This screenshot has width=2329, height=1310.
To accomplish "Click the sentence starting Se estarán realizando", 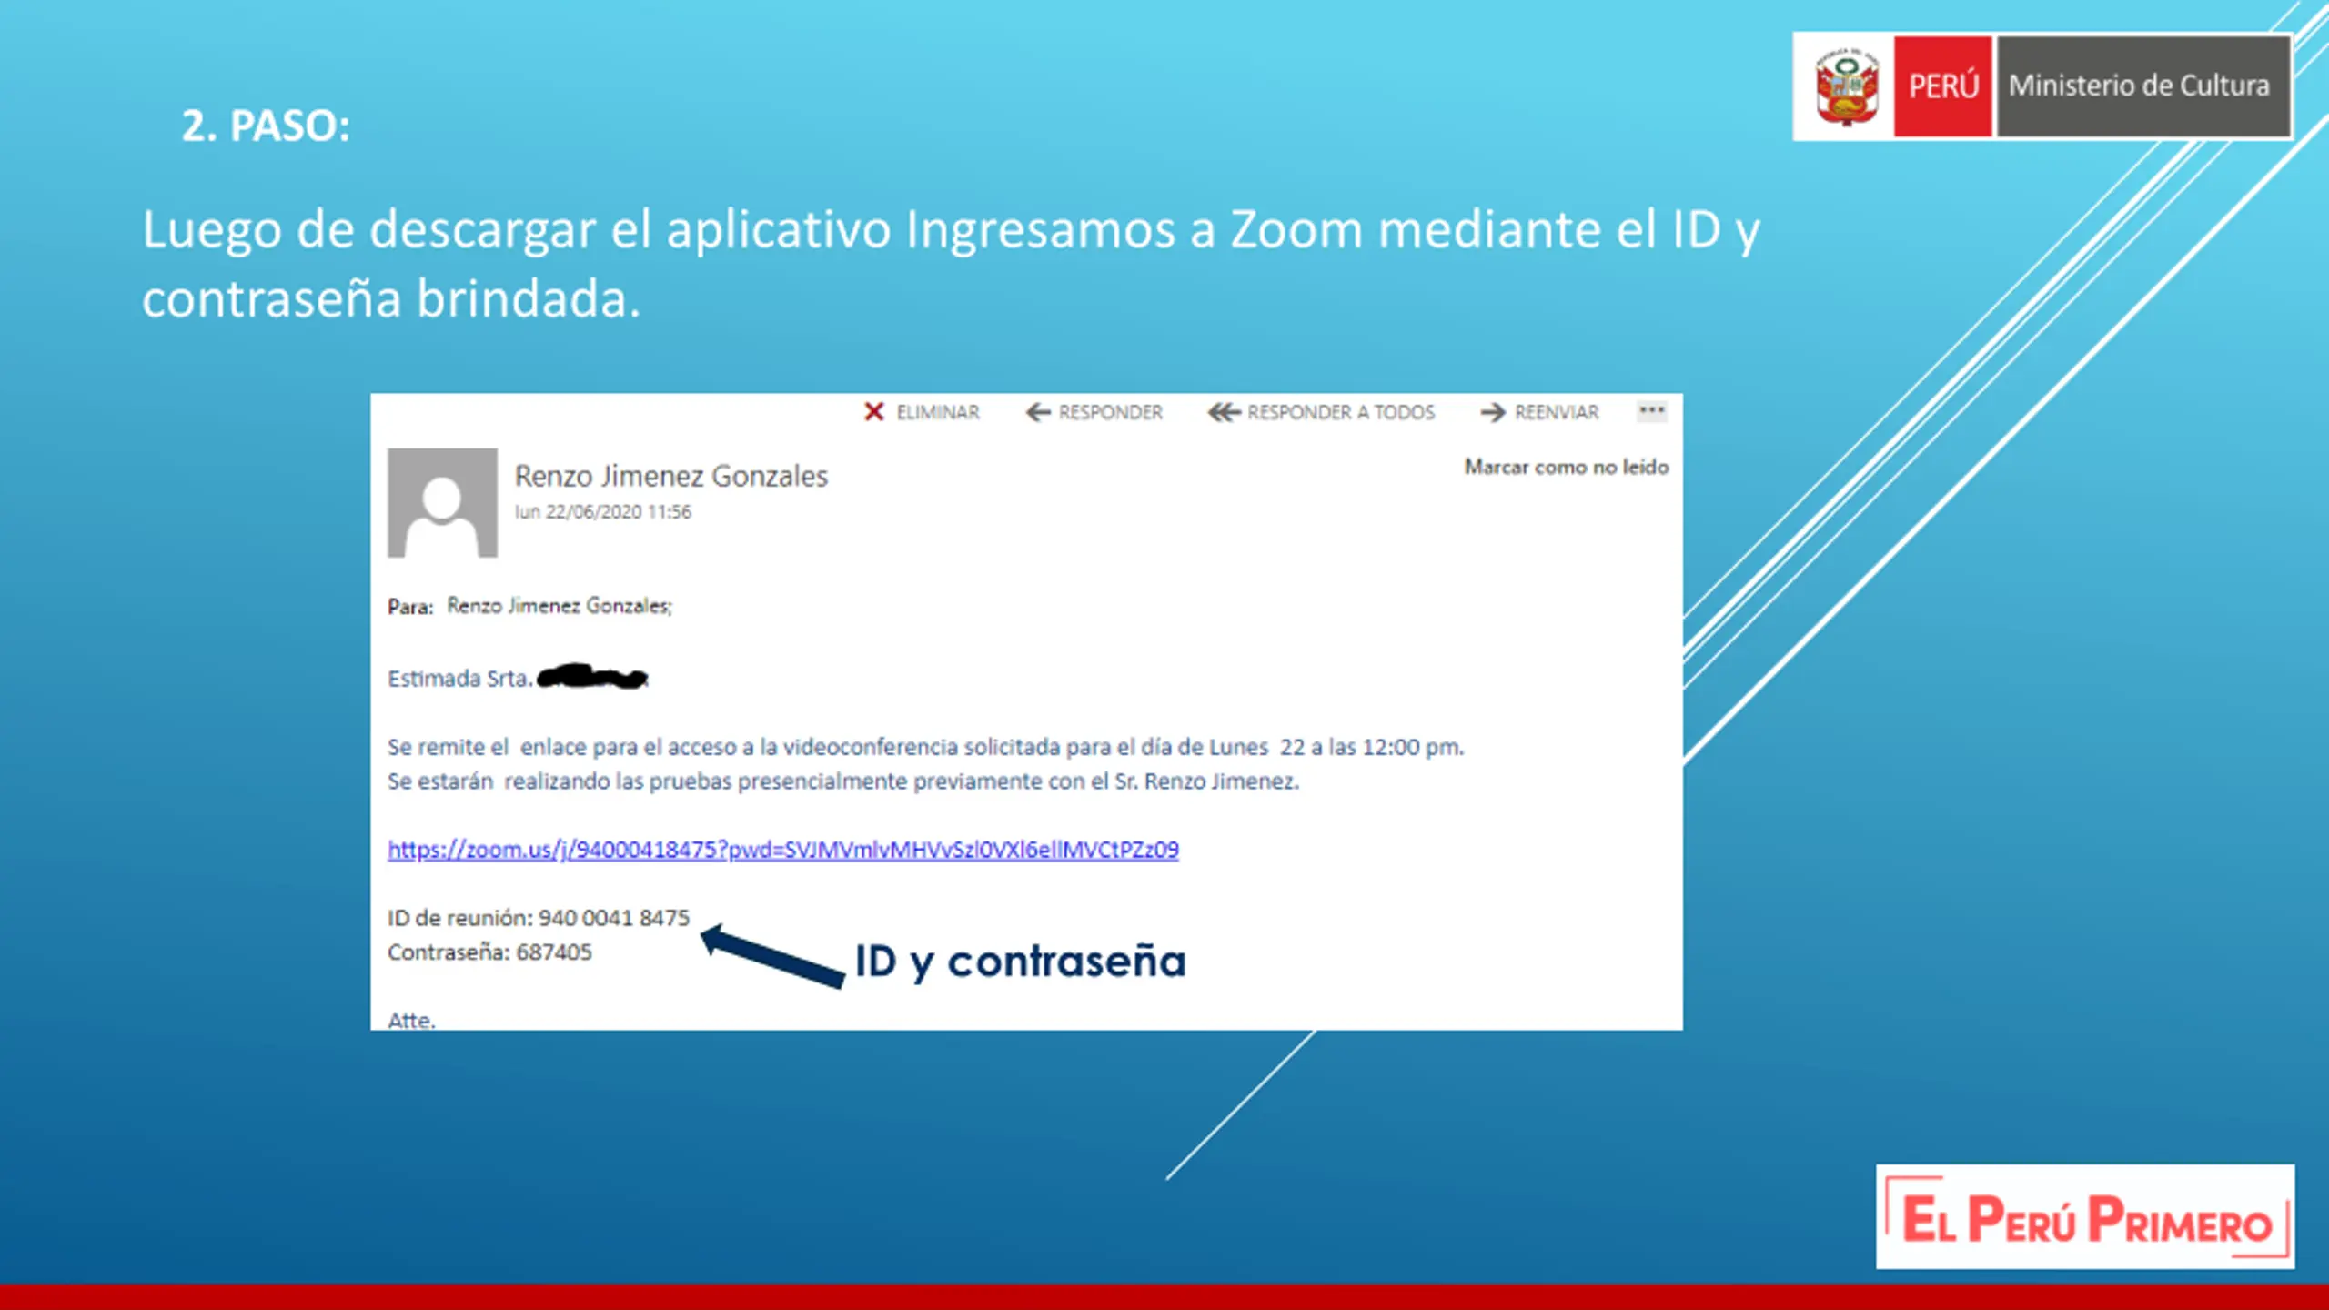I will point(843,781).
